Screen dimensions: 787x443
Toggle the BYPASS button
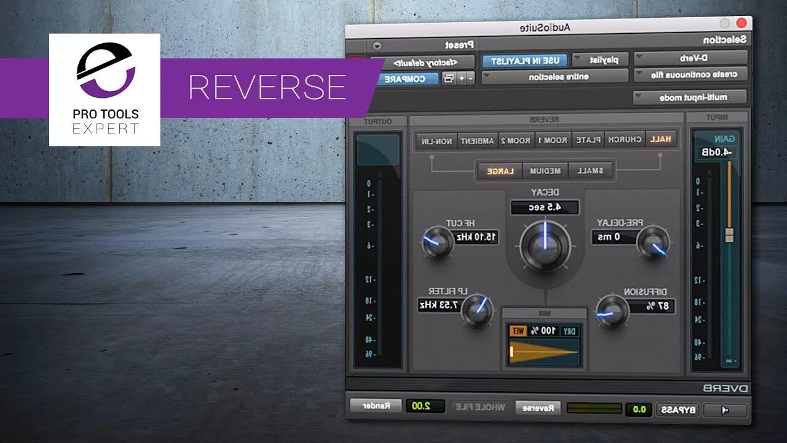tap(678, 410)
